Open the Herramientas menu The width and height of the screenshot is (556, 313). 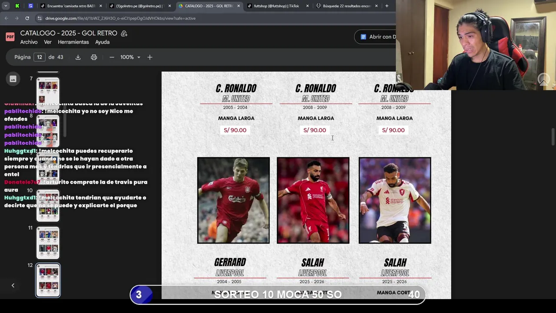[x=73, y=42]
